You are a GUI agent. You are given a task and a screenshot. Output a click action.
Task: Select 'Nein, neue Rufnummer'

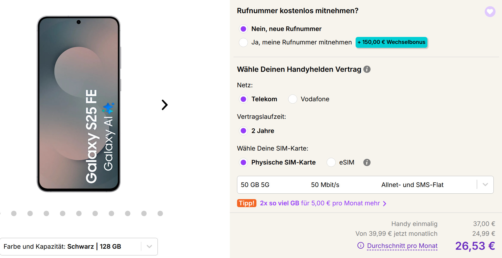coord(243,29)
